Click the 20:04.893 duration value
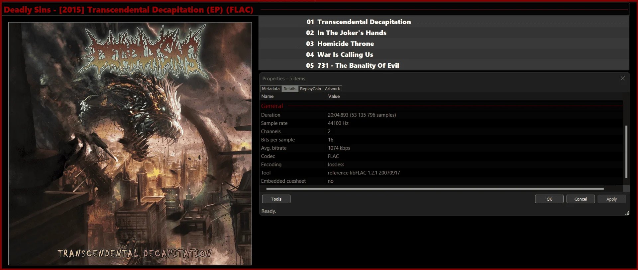This screenshot has width=638, height=270. pos(362,115)
